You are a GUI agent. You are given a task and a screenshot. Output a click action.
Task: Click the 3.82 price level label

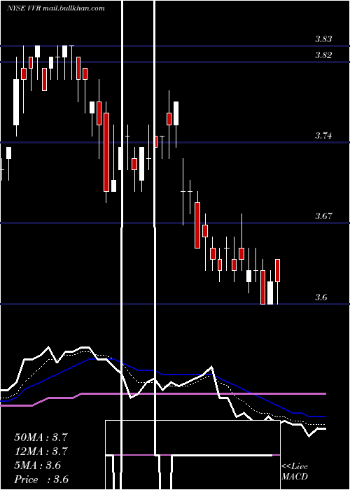323,55
